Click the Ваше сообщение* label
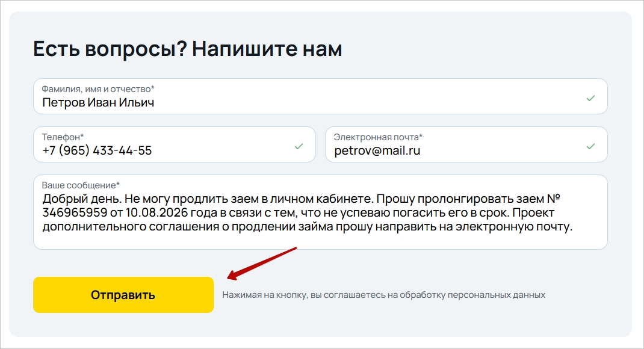644x349 pixels. coord(81,185)
